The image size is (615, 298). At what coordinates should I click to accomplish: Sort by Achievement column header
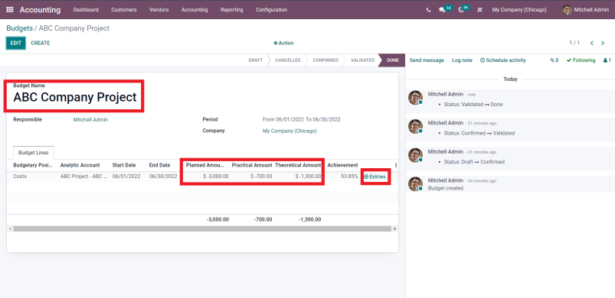[343, 165]
